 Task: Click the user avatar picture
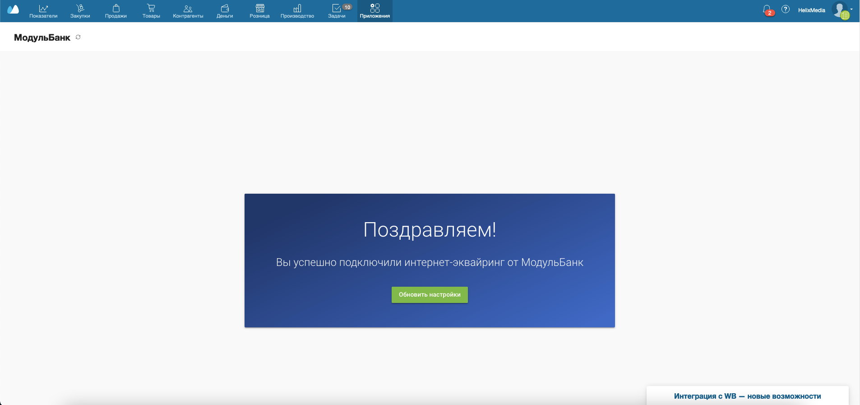click(x=840, y=10)
